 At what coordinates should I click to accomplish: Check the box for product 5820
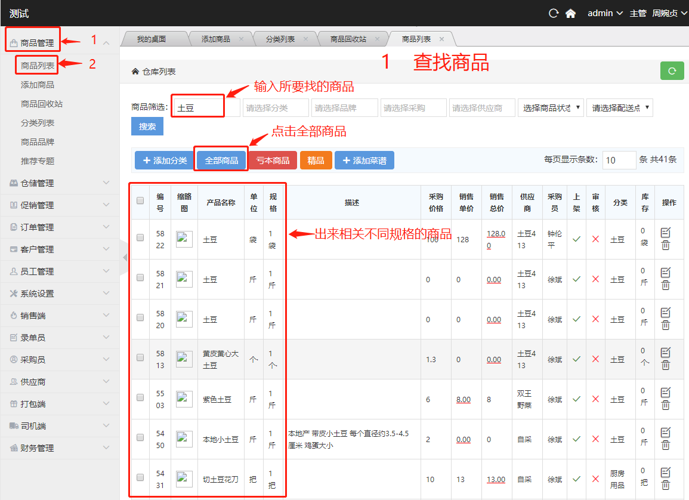pos(140,317)
